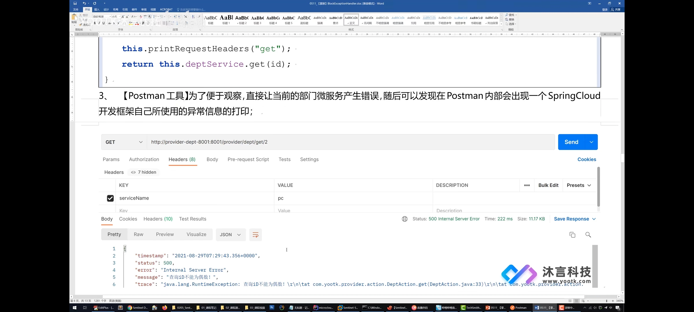Image resolution: width=694 pixels, height=312 pixels.
Task: Select the Headers tab in request panel
Action: (x=182, y=159)
